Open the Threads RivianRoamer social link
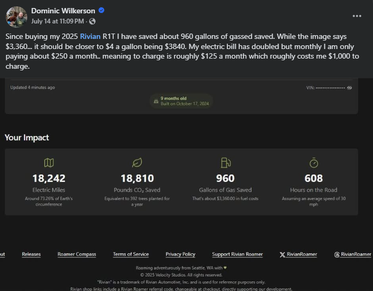This screenshot has height=291, width=373. click(x=353, y=254)
